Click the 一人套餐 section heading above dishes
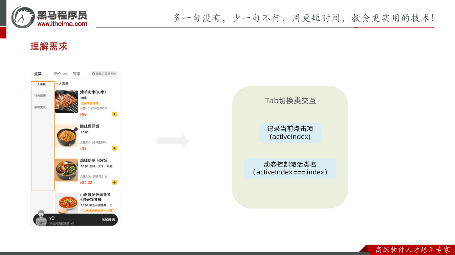 (62, 84)
